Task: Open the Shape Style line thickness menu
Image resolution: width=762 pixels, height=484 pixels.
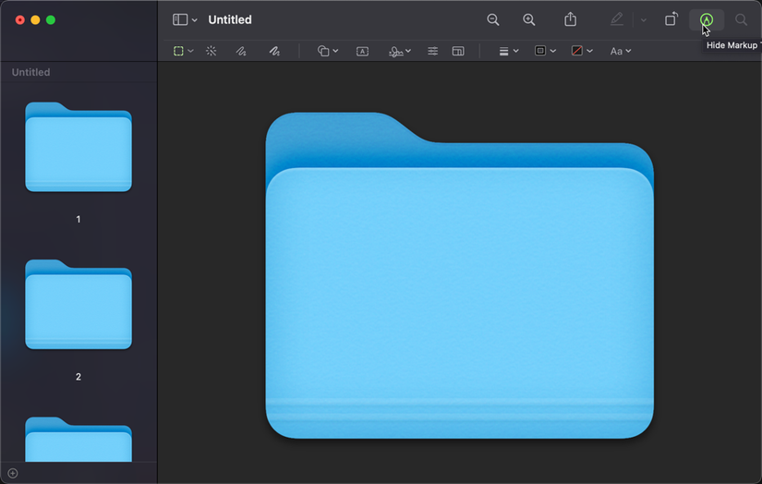Action: pyautogui.click(x=508, y=52)
